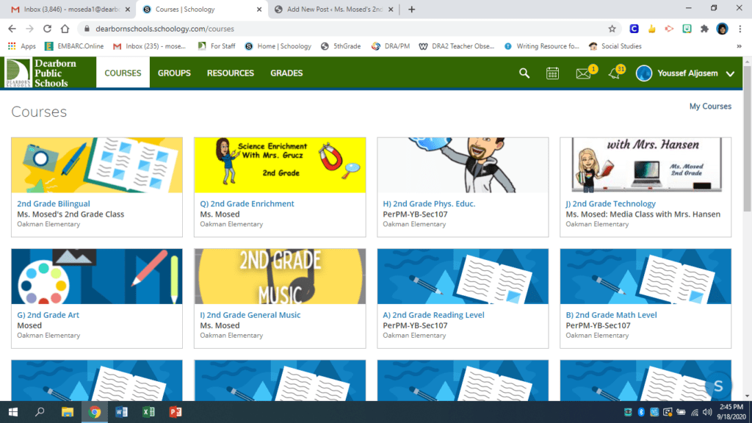This screenshot has height=423, width=752.
Task: Open the Home | Schoology bookmark
Action: coord(278,46)
